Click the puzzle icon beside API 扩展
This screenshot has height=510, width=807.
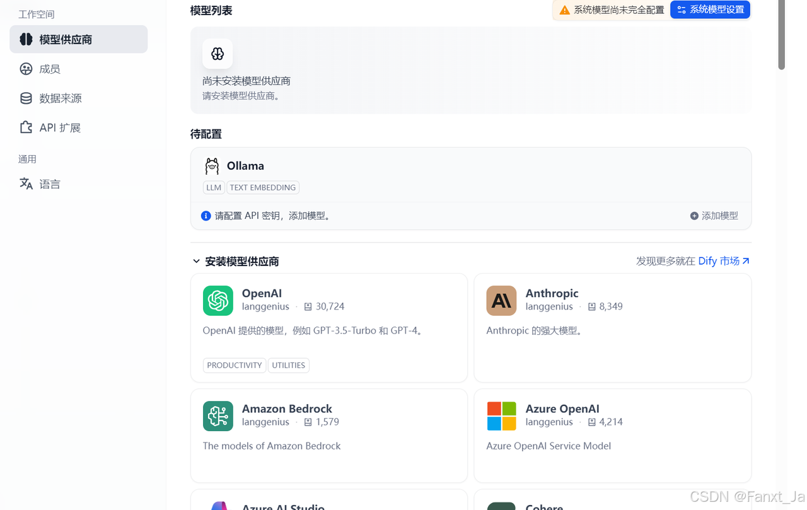26,127
